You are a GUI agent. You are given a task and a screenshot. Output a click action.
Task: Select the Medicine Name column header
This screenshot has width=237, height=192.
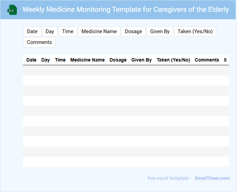click(87, 60)
